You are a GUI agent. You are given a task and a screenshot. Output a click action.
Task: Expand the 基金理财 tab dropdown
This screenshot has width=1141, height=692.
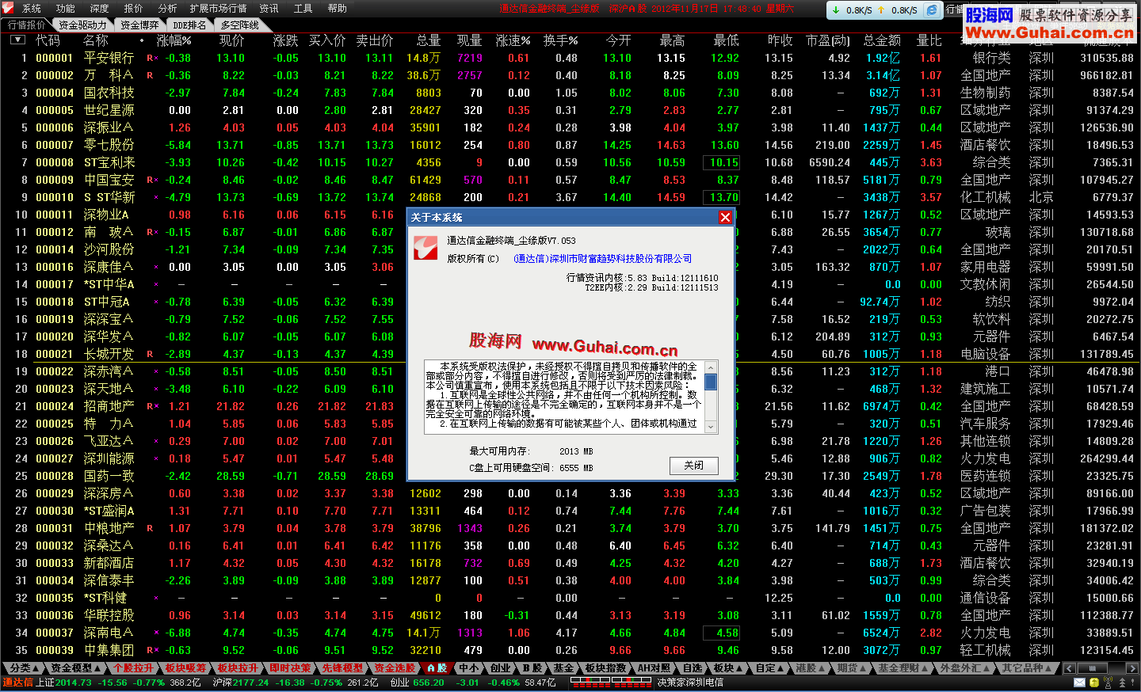(902, 668)
